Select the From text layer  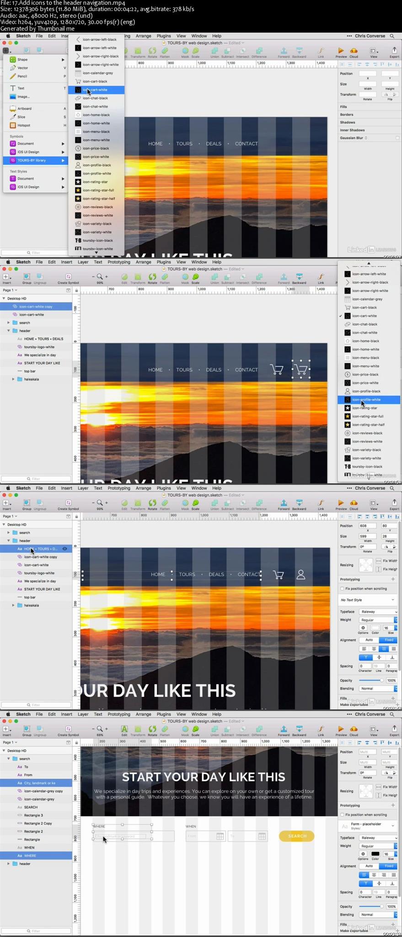[36, 775]
